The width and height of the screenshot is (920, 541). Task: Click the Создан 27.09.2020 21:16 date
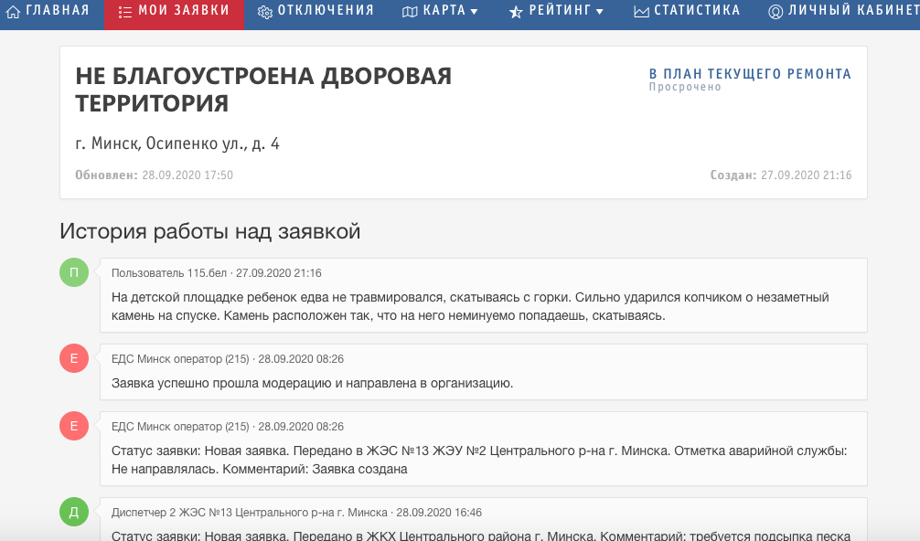click(780, 175)
